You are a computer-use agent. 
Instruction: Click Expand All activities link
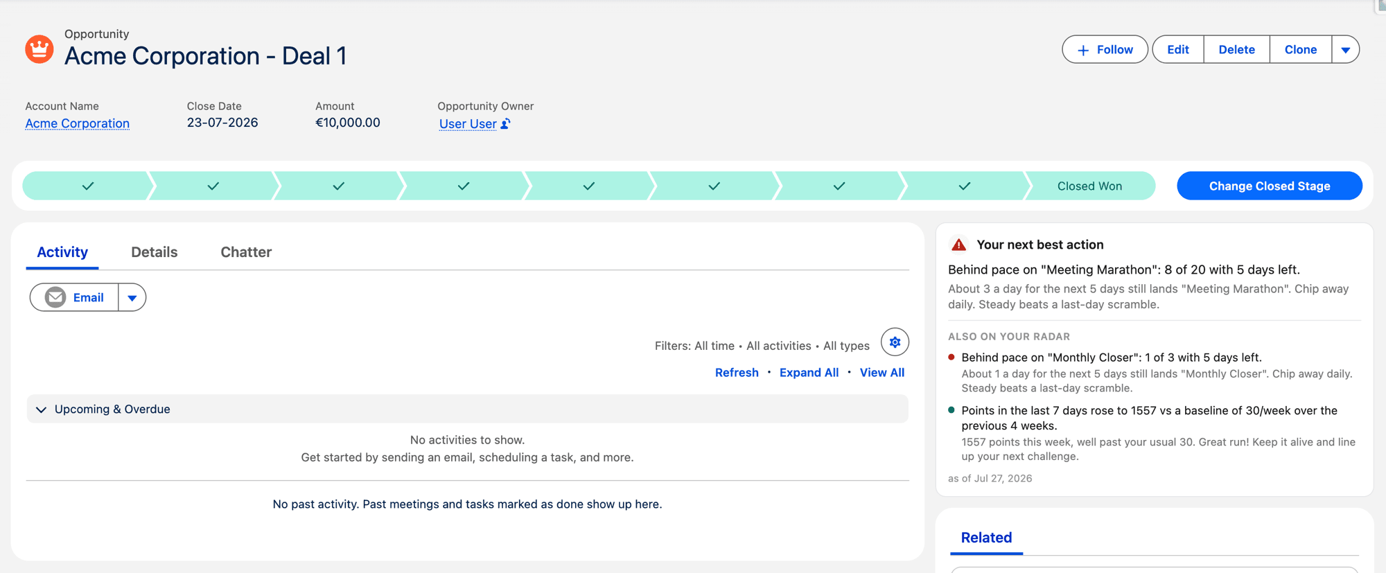coord(809,373)
